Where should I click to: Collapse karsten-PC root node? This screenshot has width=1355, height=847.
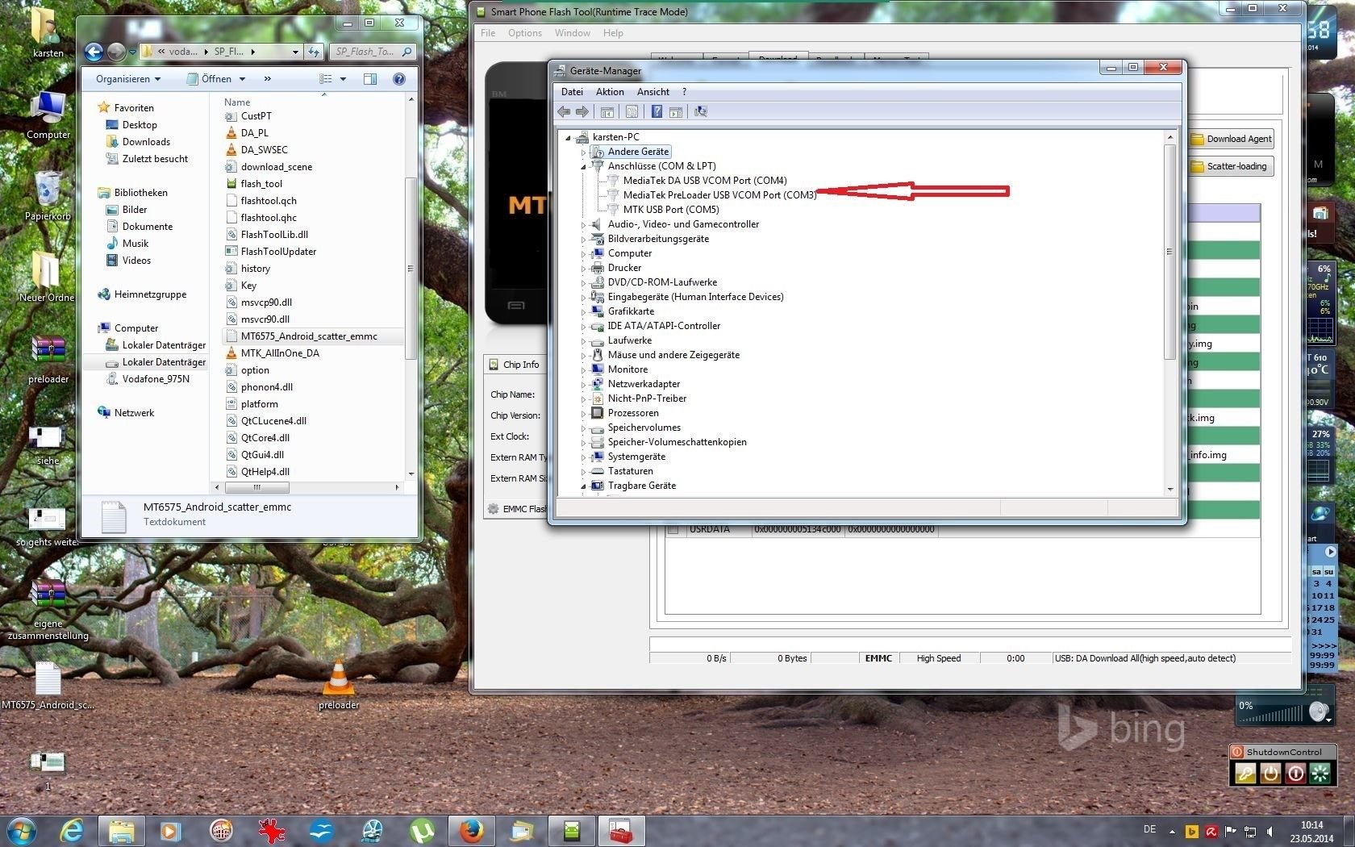point(568,137)
